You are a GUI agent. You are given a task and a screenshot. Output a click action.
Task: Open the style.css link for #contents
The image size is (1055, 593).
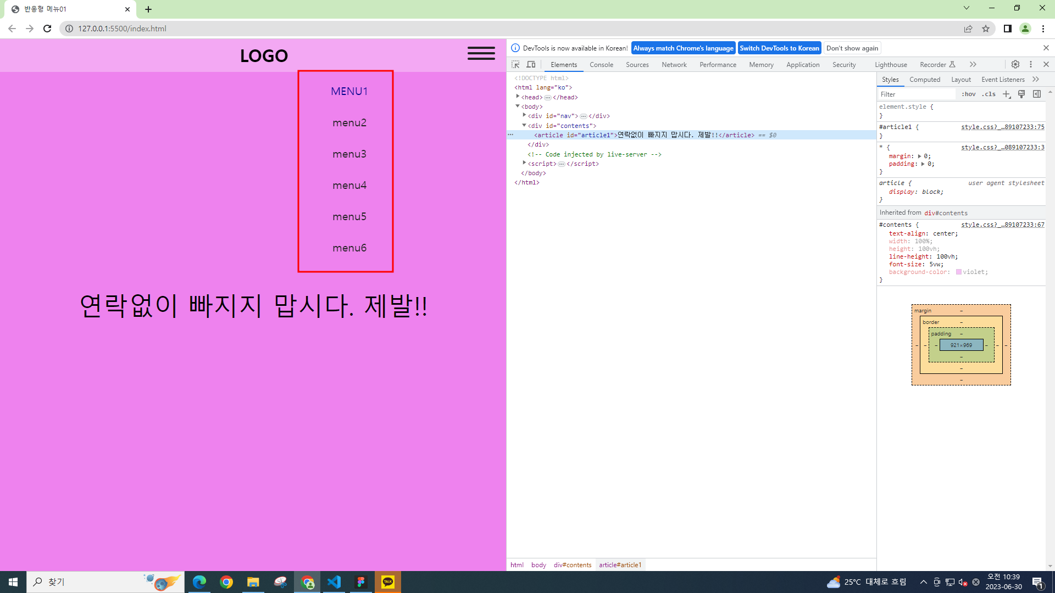1002,225
